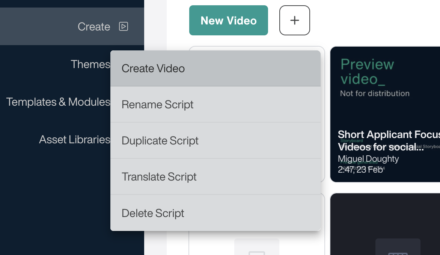Screen dimensions: 440x255
Task: Click the play icon beside Create
Action: click(123, 26)
